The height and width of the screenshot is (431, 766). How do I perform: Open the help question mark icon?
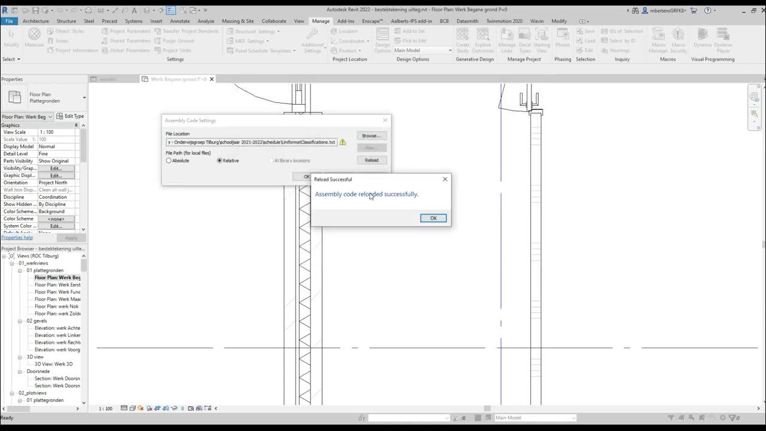707,10
